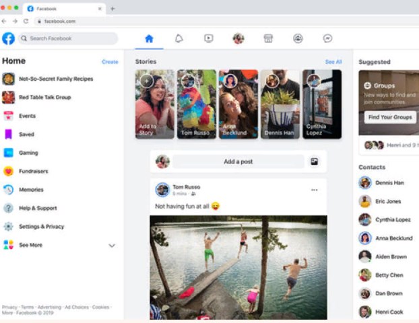Screen dimensions: 419x323
Task: Open the lake jumping photo in the post
Action: (x=238, y=267)
